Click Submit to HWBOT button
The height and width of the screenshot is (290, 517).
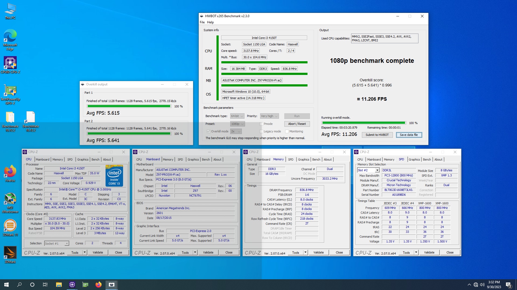coord(377,135)
